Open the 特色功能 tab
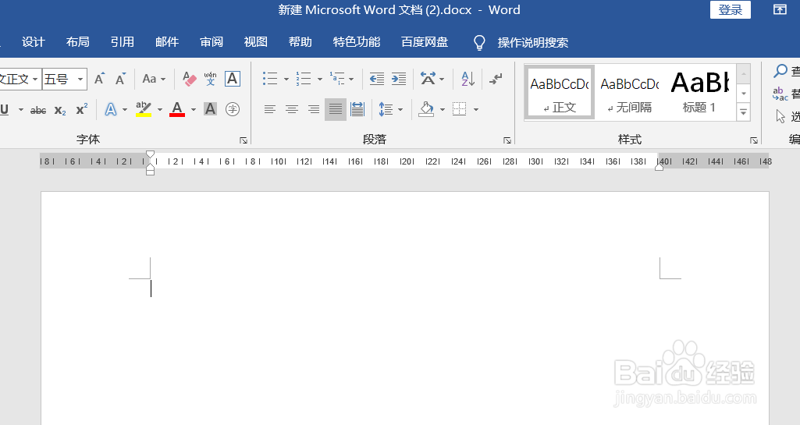 click(x=357, y=42)
